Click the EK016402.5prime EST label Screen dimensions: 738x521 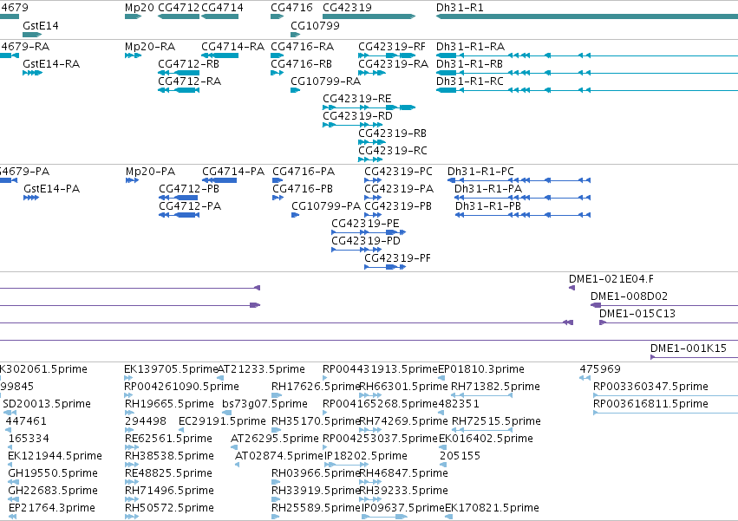(486, 439)
